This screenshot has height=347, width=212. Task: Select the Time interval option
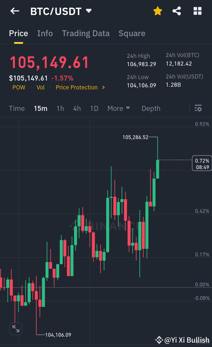(17, 109)
